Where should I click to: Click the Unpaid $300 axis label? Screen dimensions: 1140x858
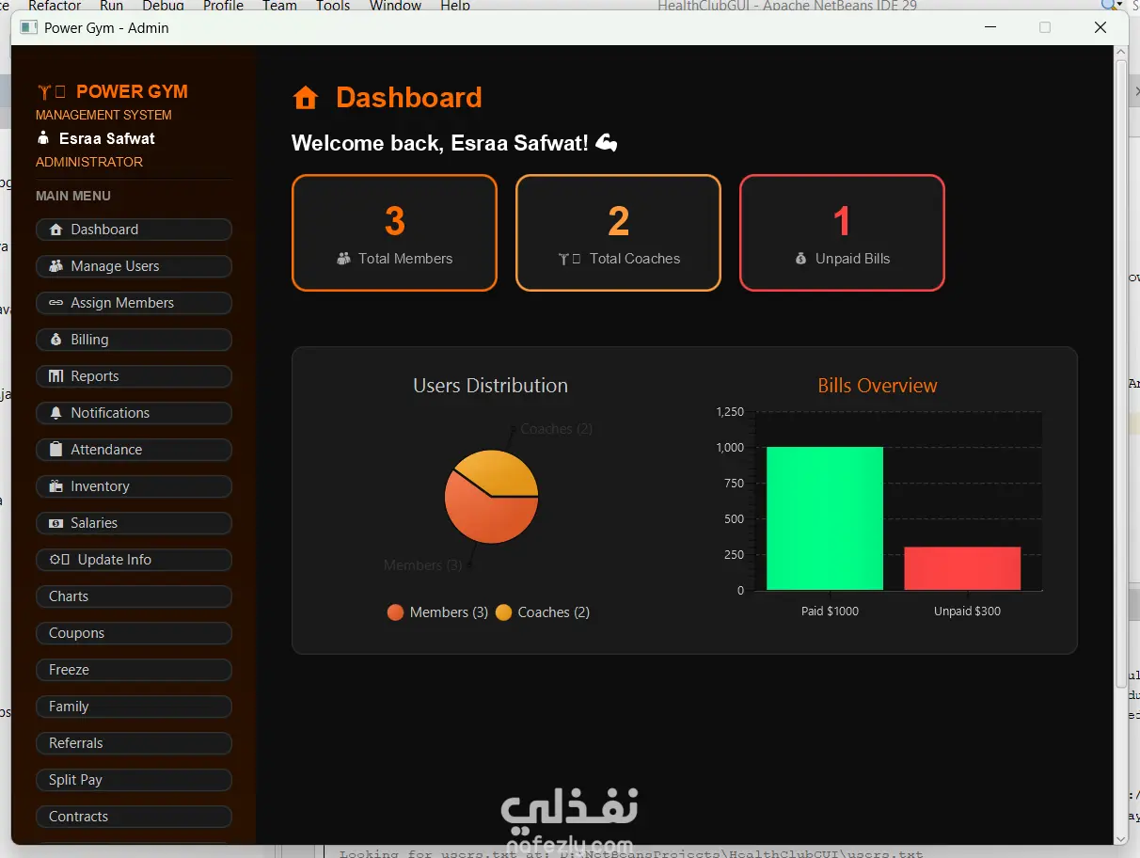coord(967,612)
